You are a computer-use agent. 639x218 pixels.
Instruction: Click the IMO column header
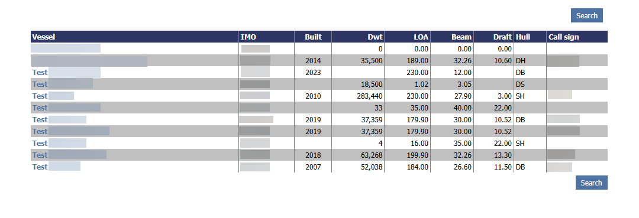pos(248,37)
